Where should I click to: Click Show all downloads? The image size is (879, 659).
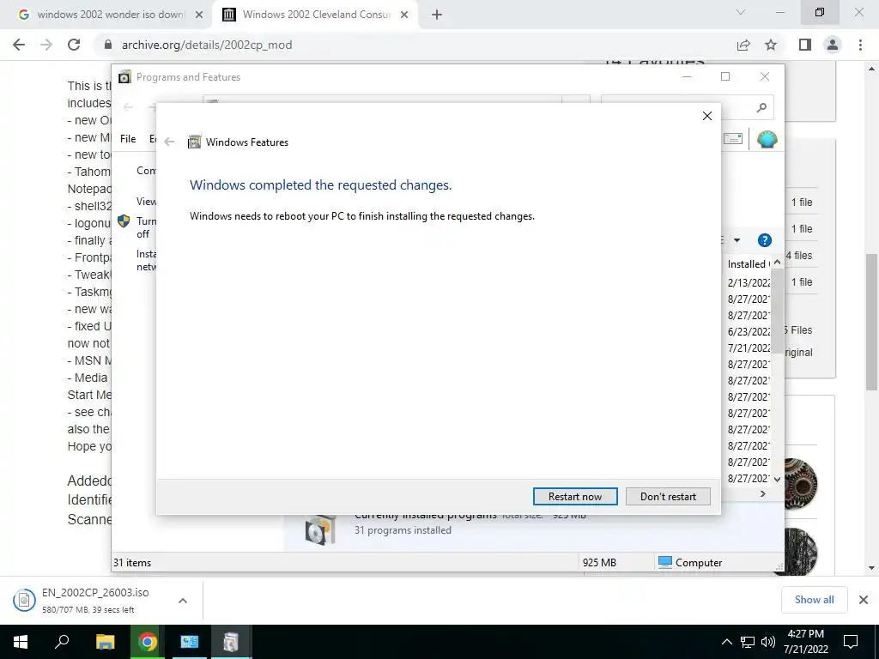coord(814,600)
